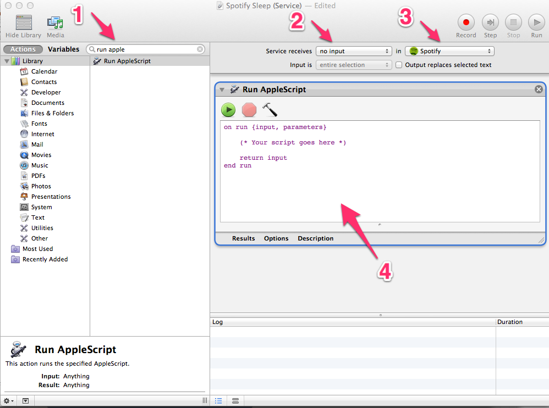Collapse the Run AppleScript action triangle
Viewport: 549px width, 408px height.
pos(222,90)
